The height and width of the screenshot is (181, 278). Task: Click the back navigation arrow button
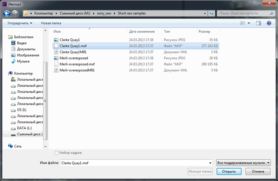6,13
